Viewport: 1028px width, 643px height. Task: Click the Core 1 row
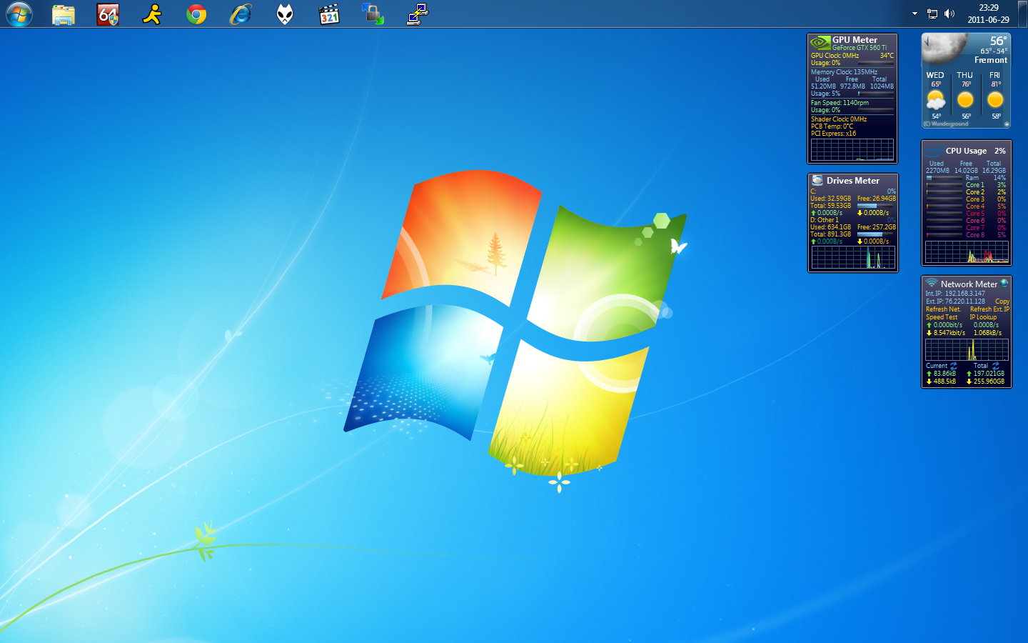(x=966, y=185)
